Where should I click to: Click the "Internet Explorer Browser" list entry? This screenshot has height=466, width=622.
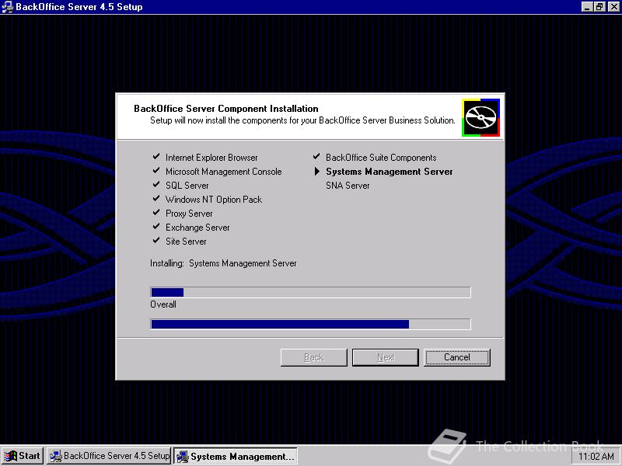tap(211, 158)
